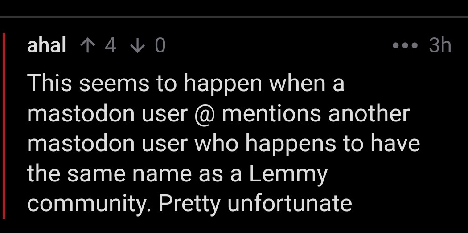Viewport: 468px width, 233px height.
Task: Tap the words 'the same name as a'
Action: pos(134,174)
